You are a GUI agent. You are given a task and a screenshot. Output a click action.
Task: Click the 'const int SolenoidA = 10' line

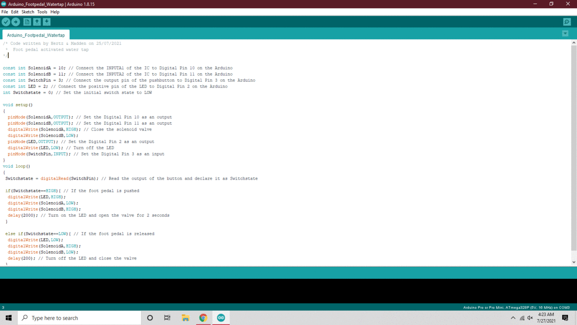117,68
